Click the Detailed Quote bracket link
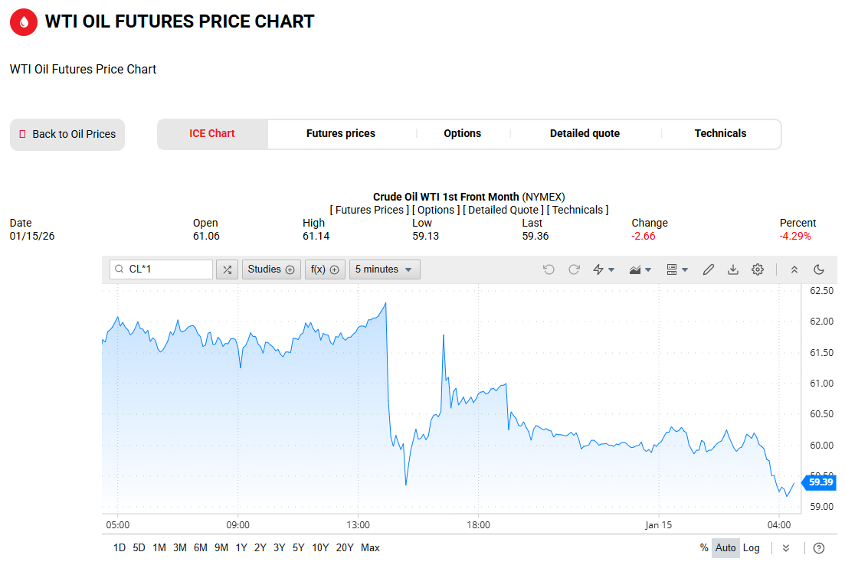Screen dimensions: 845x565 (503, 210)
